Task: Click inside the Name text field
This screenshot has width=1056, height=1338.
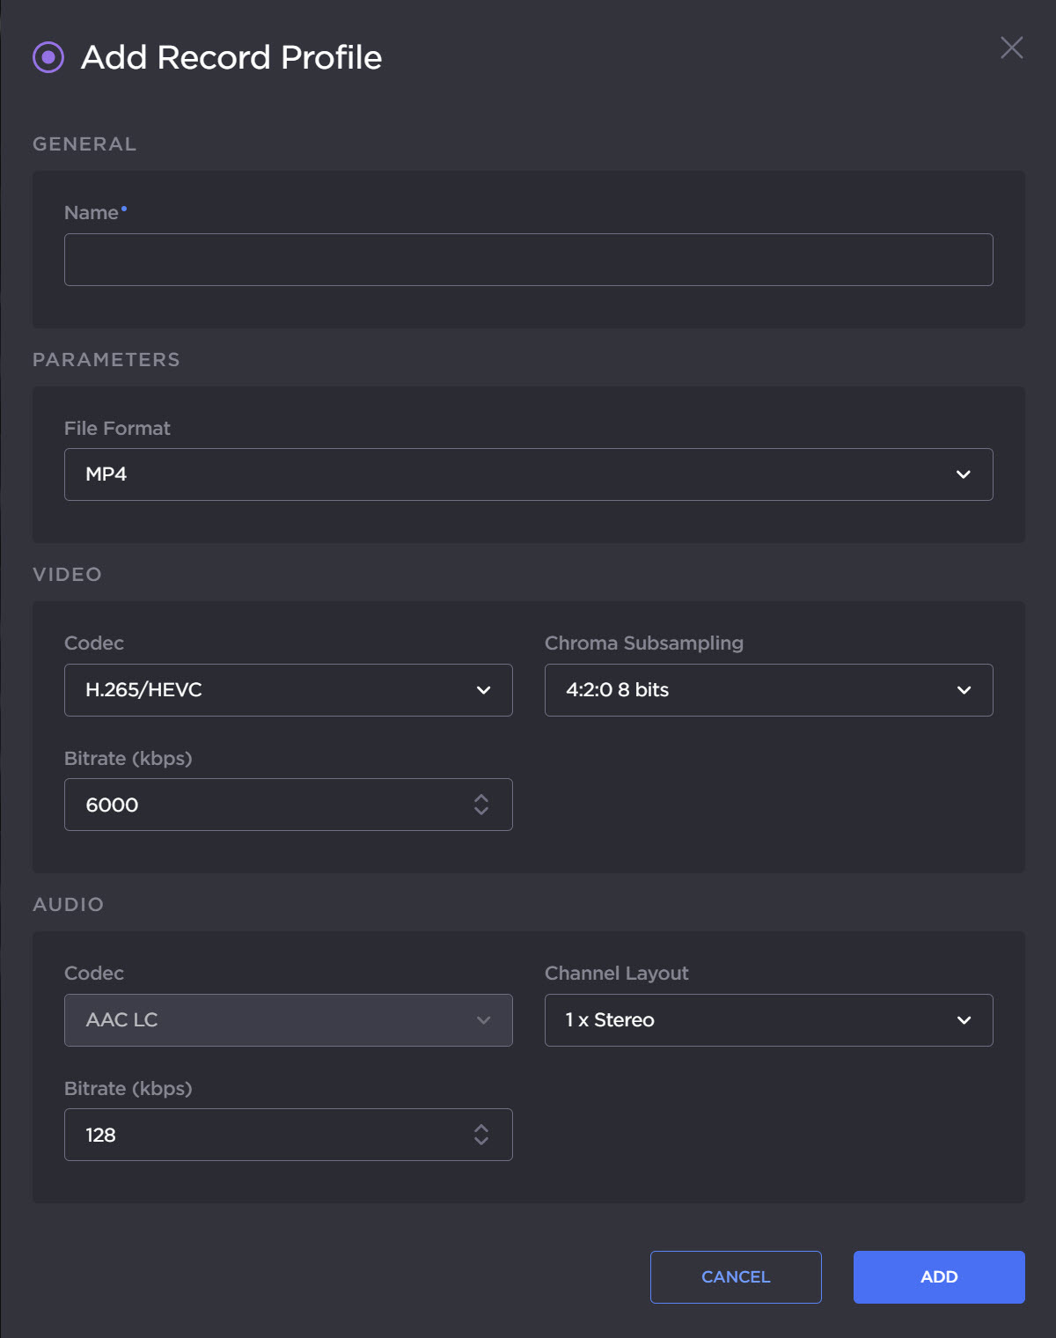Action: click(x=528, y=260)
